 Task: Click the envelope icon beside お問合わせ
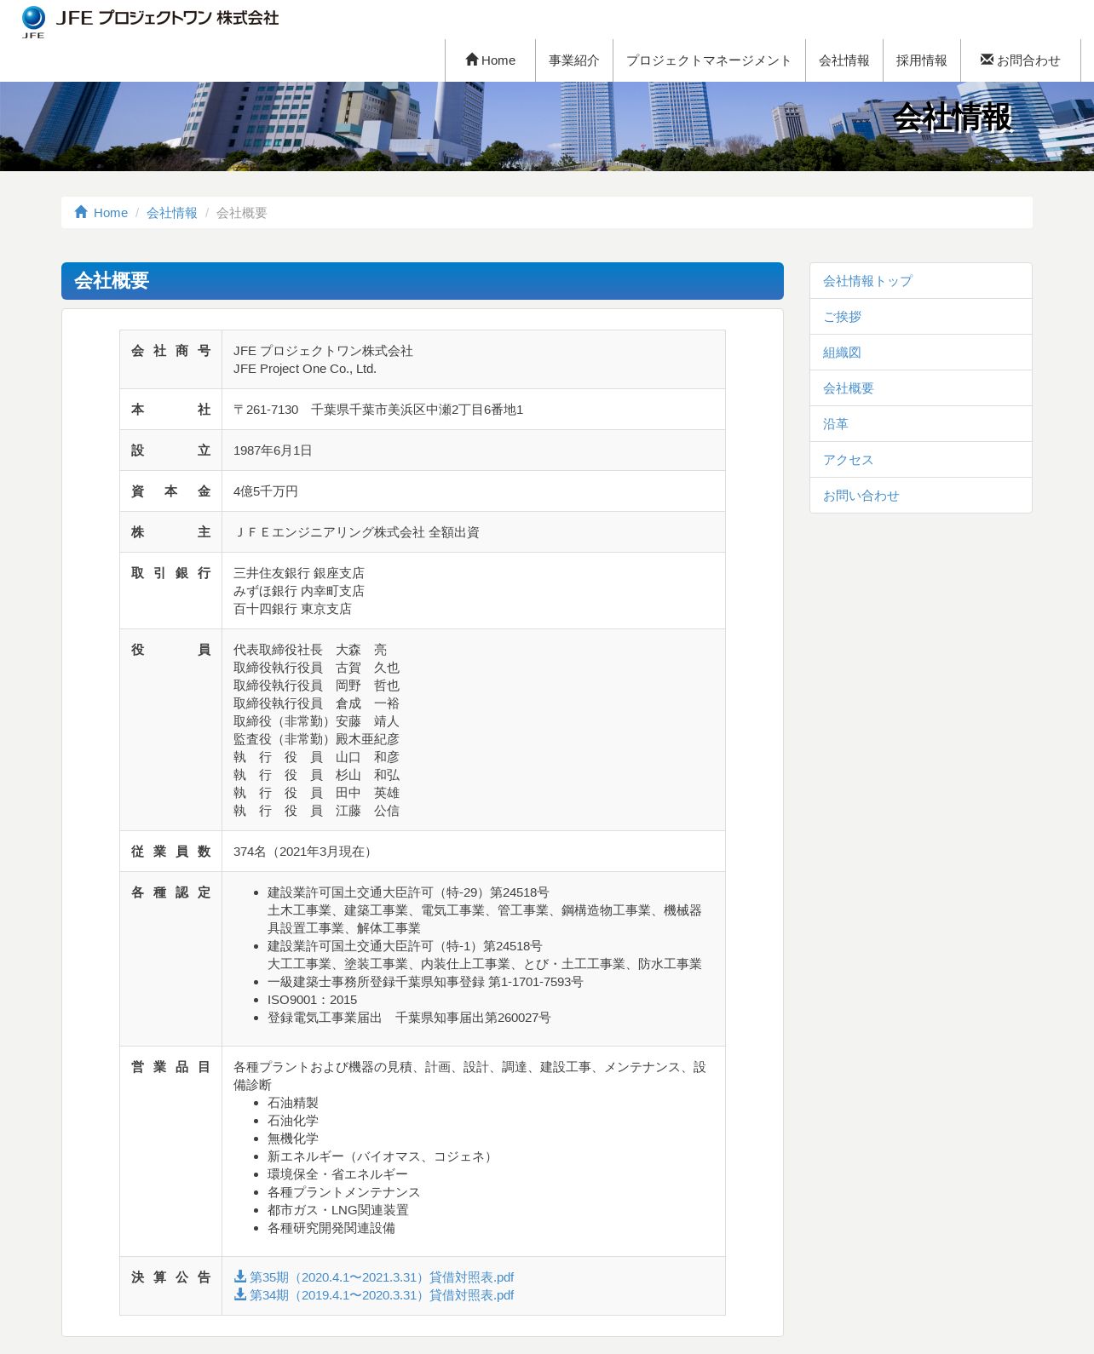click(987, 60)
